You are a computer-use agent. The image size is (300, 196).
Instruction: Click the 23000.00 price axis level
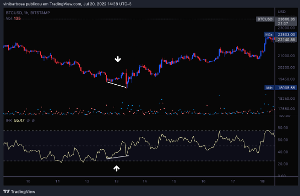coord(286,28)
